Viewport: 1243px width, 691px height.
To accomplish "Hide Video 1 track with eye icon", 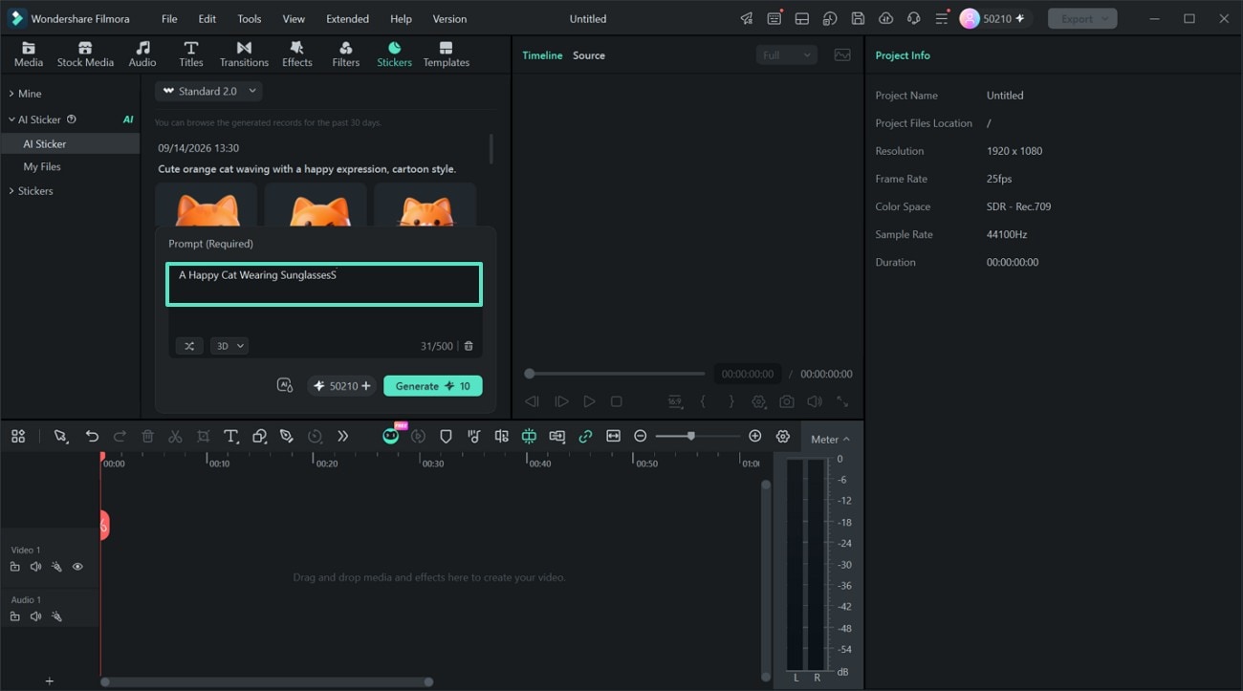I will (x=77, y=567).
